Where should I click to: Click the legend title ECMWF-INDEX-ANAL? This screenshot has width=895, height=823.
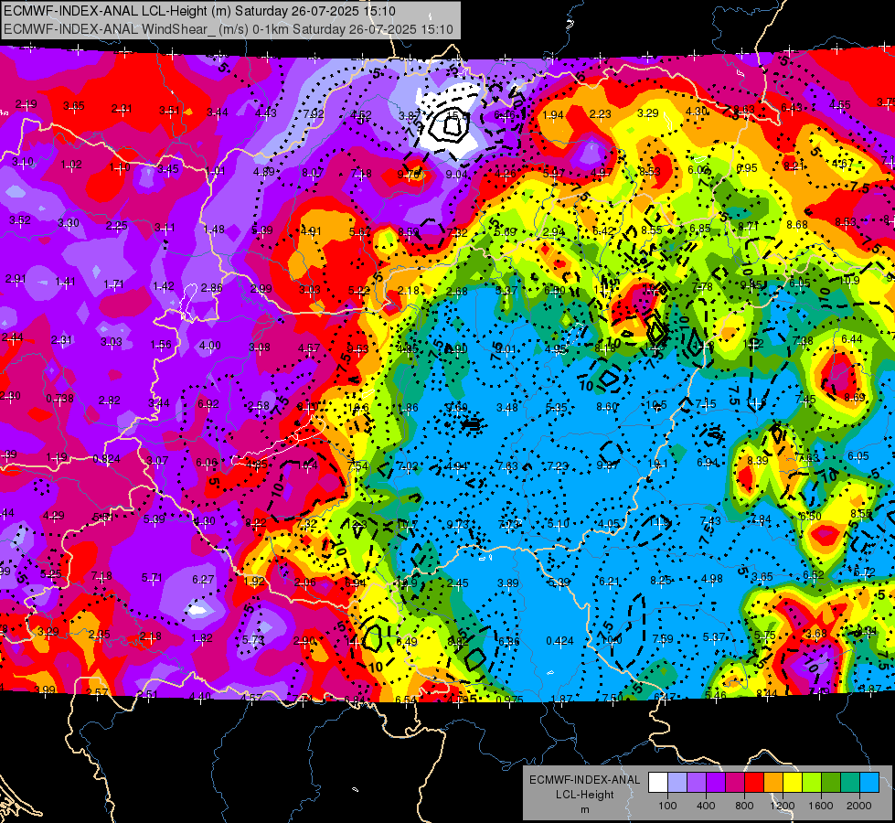pos(584,780)
